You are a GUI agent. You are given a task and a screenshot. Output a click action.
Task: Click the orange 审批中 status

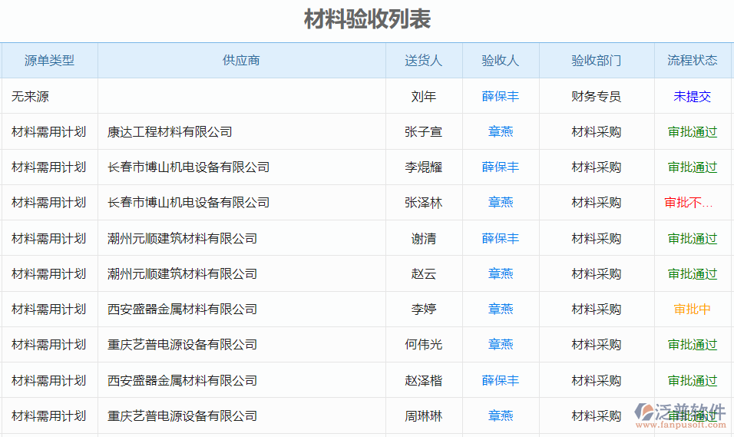coord(693,310)
